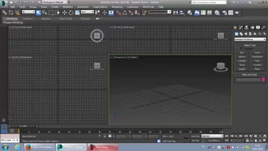Viewport: 268px width, 151px height.
Task: Activate the Select Object tool
Action: point(38,13)
